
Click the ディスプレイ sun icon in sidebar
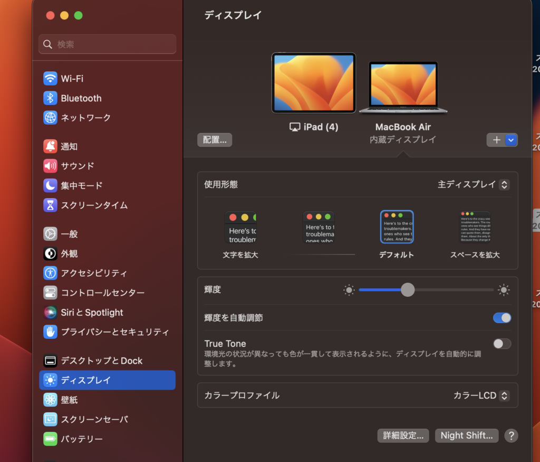tap(50, 380)
